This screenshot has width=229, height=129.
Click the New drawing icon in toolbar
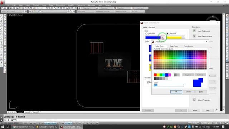tap(3, 8)
